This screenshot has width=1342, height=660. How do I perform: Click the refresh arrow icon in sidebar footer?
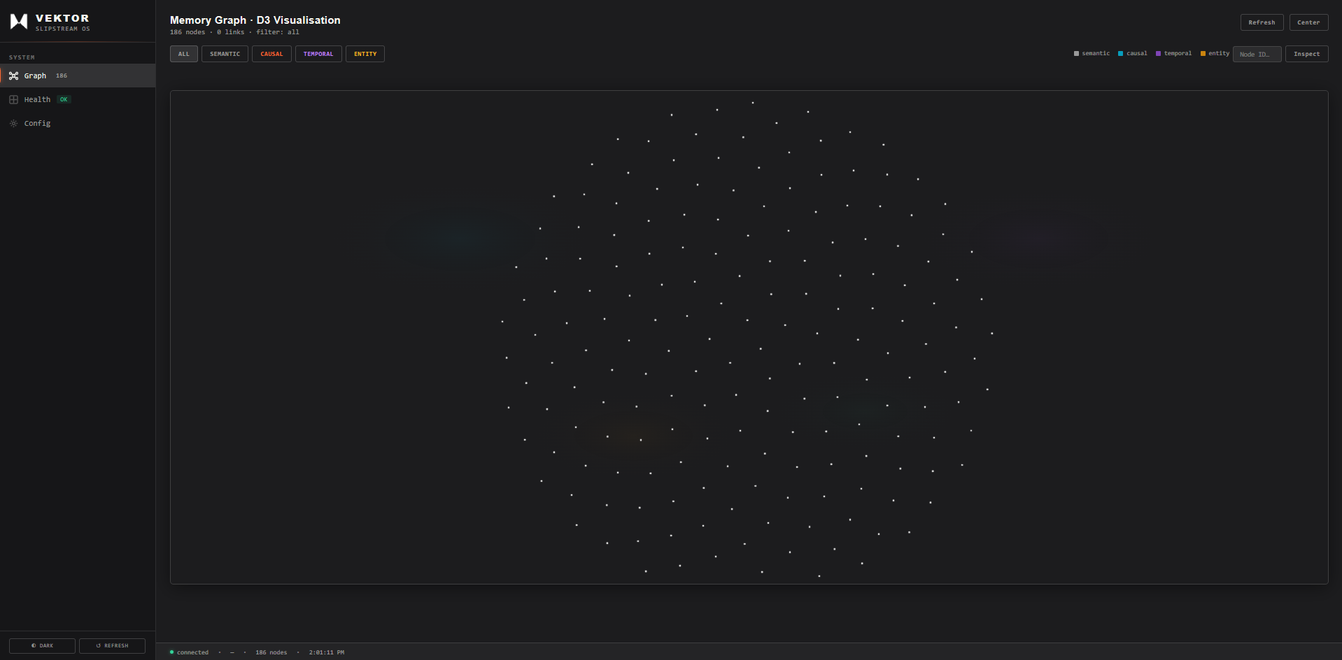pyautogui.click(x=99, y=645)
